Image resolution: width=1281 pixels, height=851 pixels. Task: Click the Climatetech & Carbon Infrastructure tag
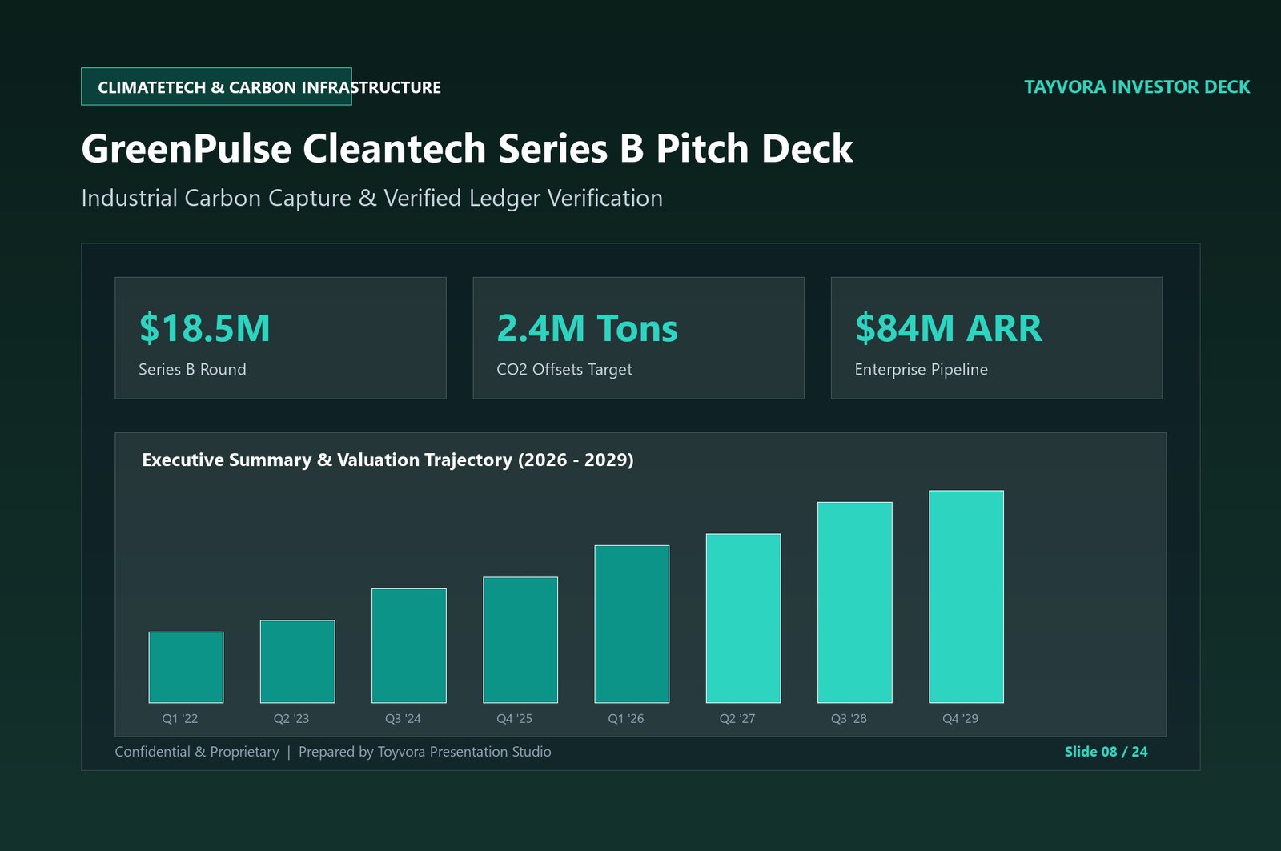(x=216, y=86)
